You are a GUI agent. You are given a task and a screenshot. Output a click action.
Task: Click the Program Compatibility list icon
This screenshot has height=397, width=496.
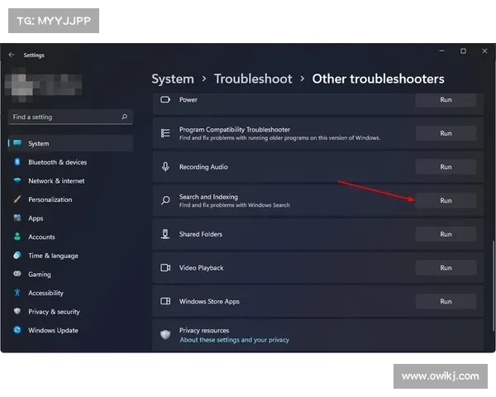point(165,133)
